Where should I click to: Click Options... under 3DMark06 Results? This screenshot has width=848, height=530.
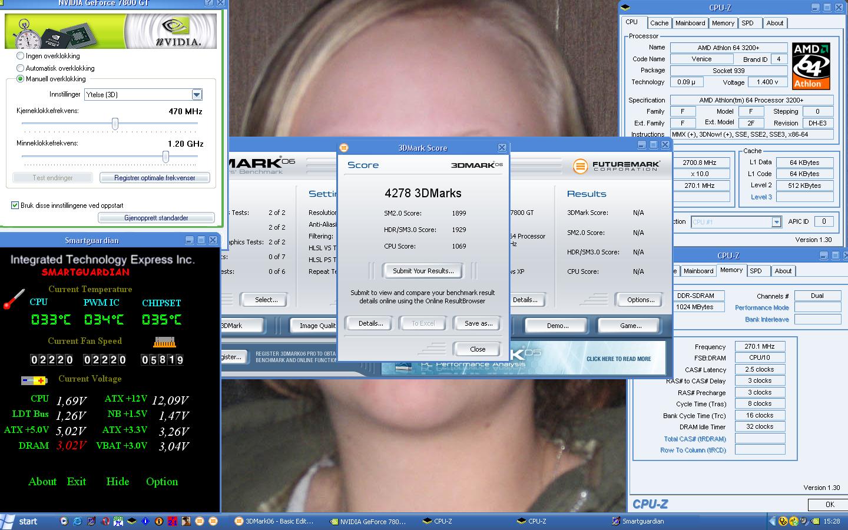click(641, 300)
